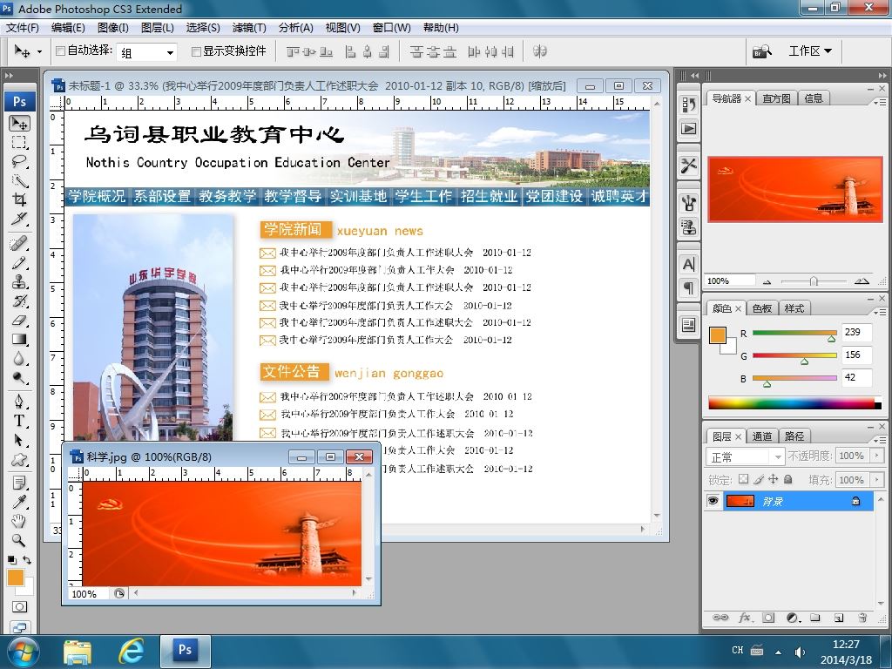
Task: Select the Lasso tool
Action: [19, 161]
